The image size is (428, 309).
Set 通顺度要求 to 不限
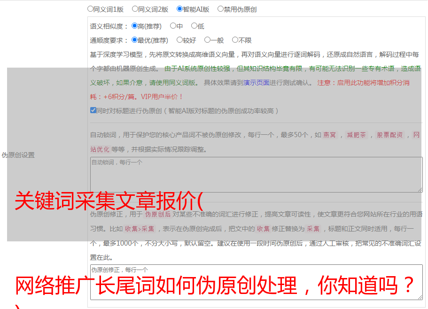[235, 40]
